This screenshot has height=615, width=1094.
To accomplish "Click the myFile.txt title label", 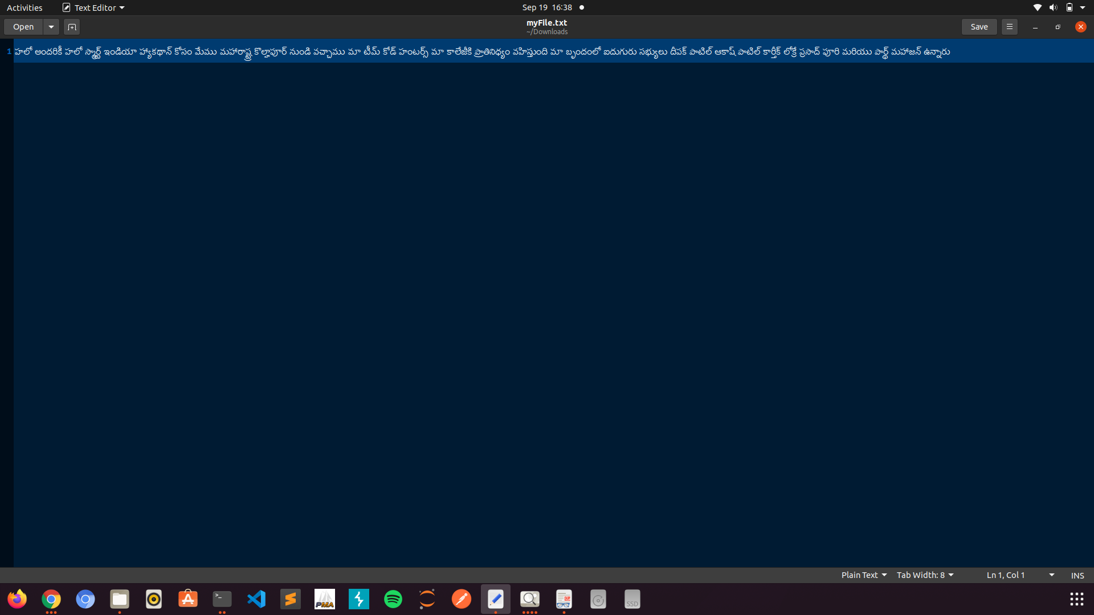I will click(x=546, y=23).
